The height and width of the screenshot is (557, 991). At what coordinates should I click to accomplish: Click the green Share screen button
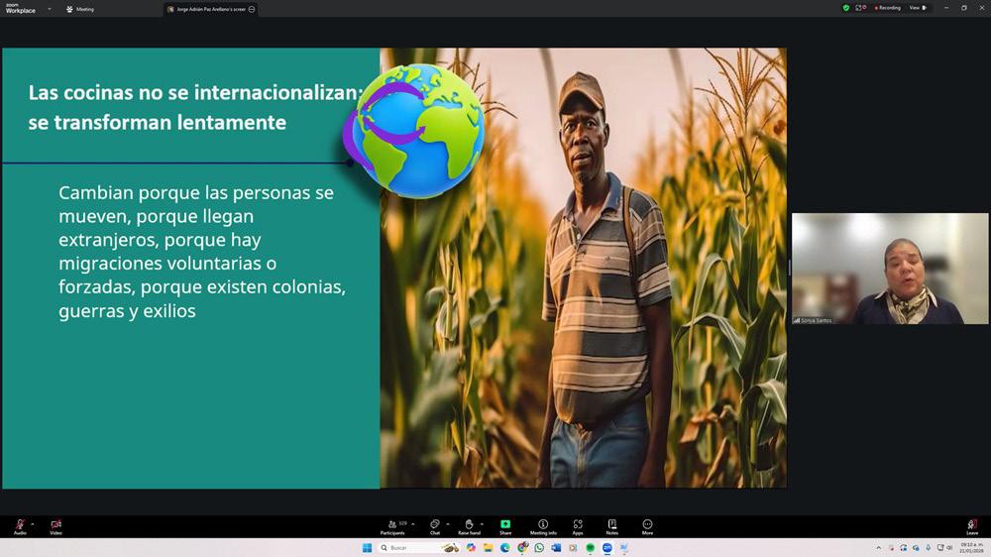505,526
